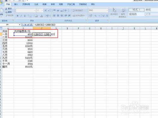Image resolution: width=158 pixels, height=118 pixels.
Task: Click the Align Text Left icon
Action: pos(54,16)
